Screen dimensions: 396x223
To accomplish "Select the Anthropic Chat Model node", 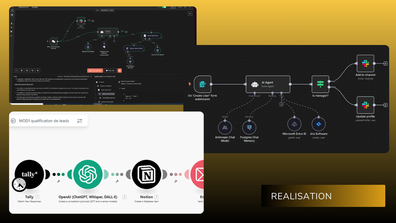I will [x=225, y=127].
